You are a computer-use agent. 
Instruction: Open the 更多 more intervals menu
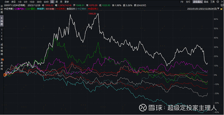pyautogui.click(x=67, y=2)
